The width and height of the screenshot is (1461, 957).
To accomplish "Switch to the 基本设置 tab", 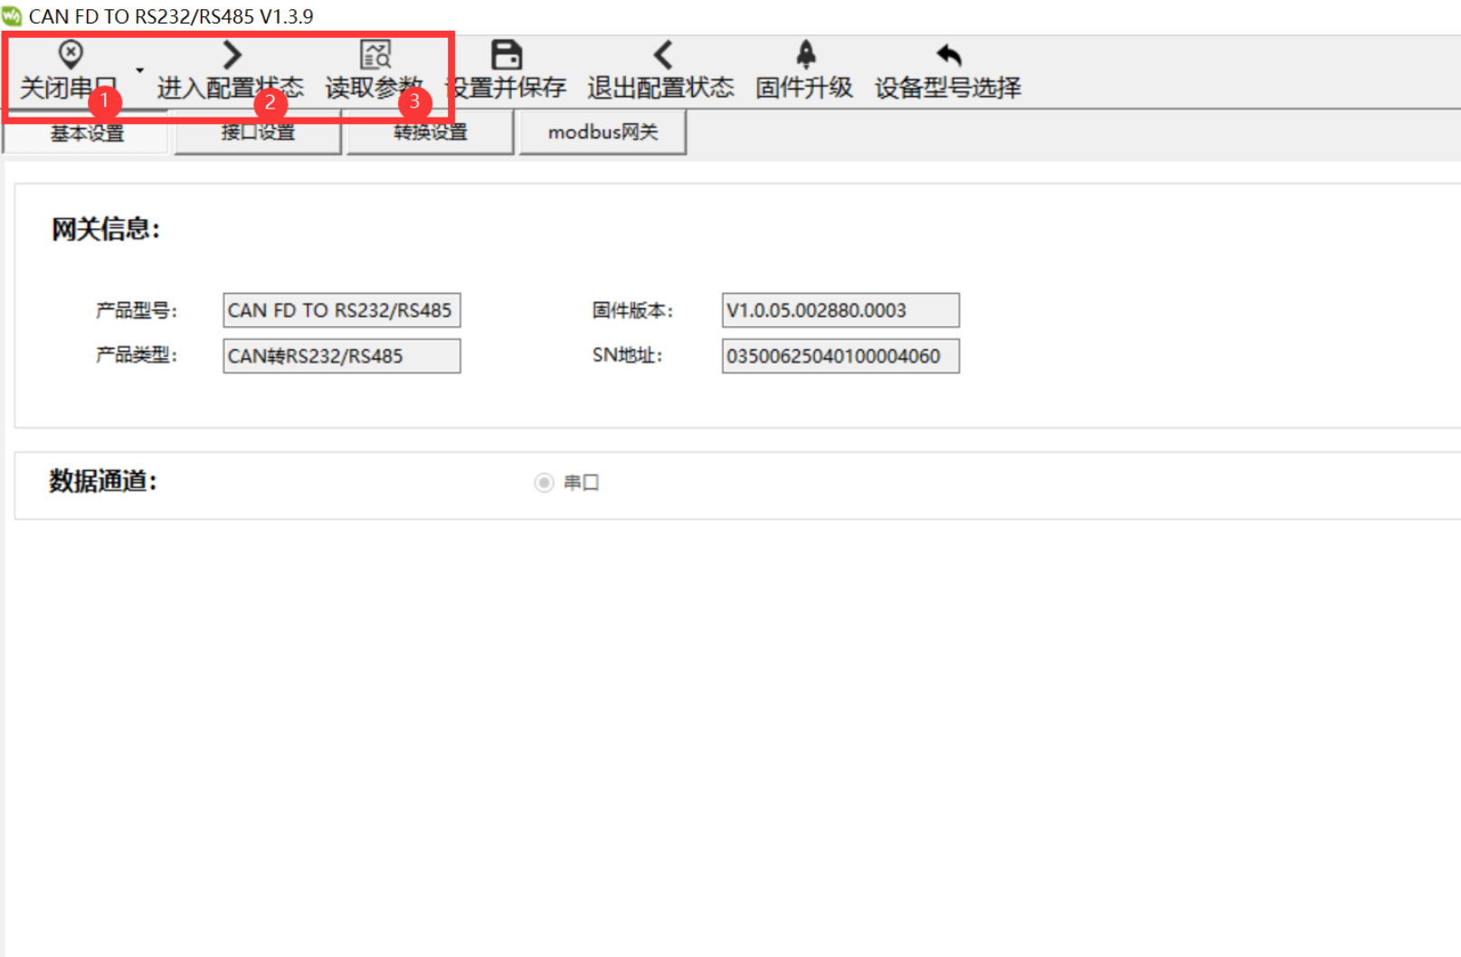I will click(86, 133).
